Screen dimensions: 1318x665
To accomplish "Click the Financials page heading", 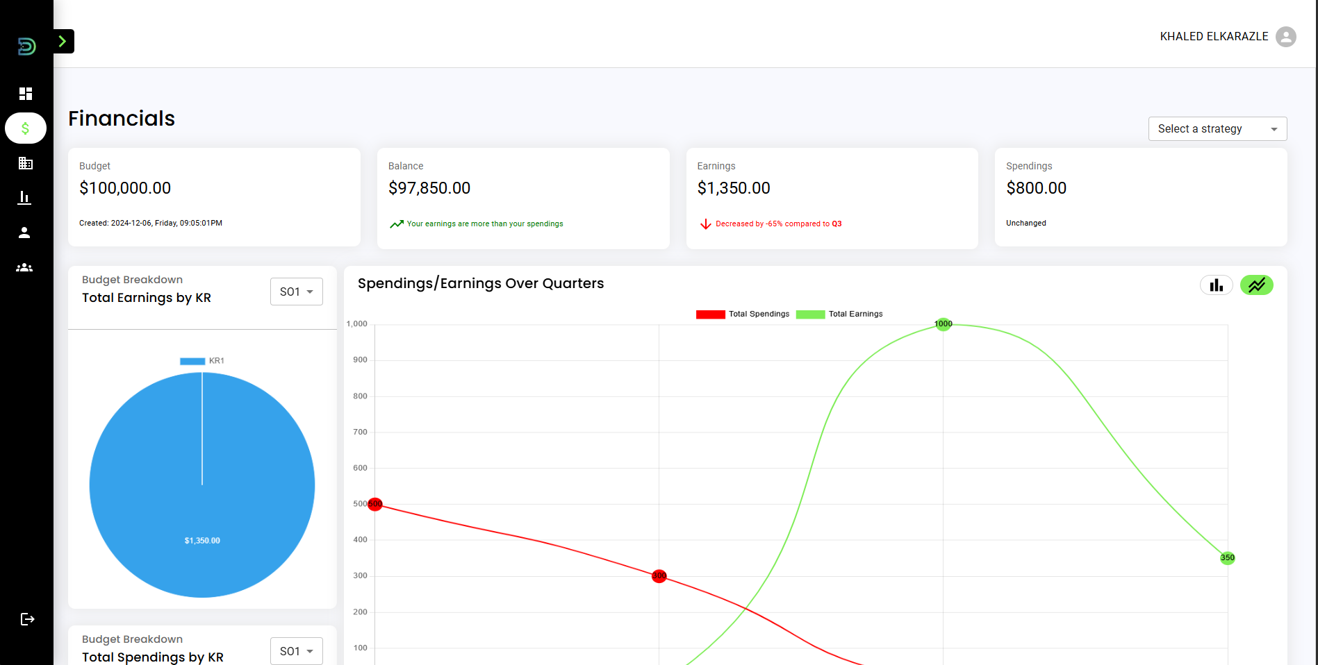I will pos(122,119).
